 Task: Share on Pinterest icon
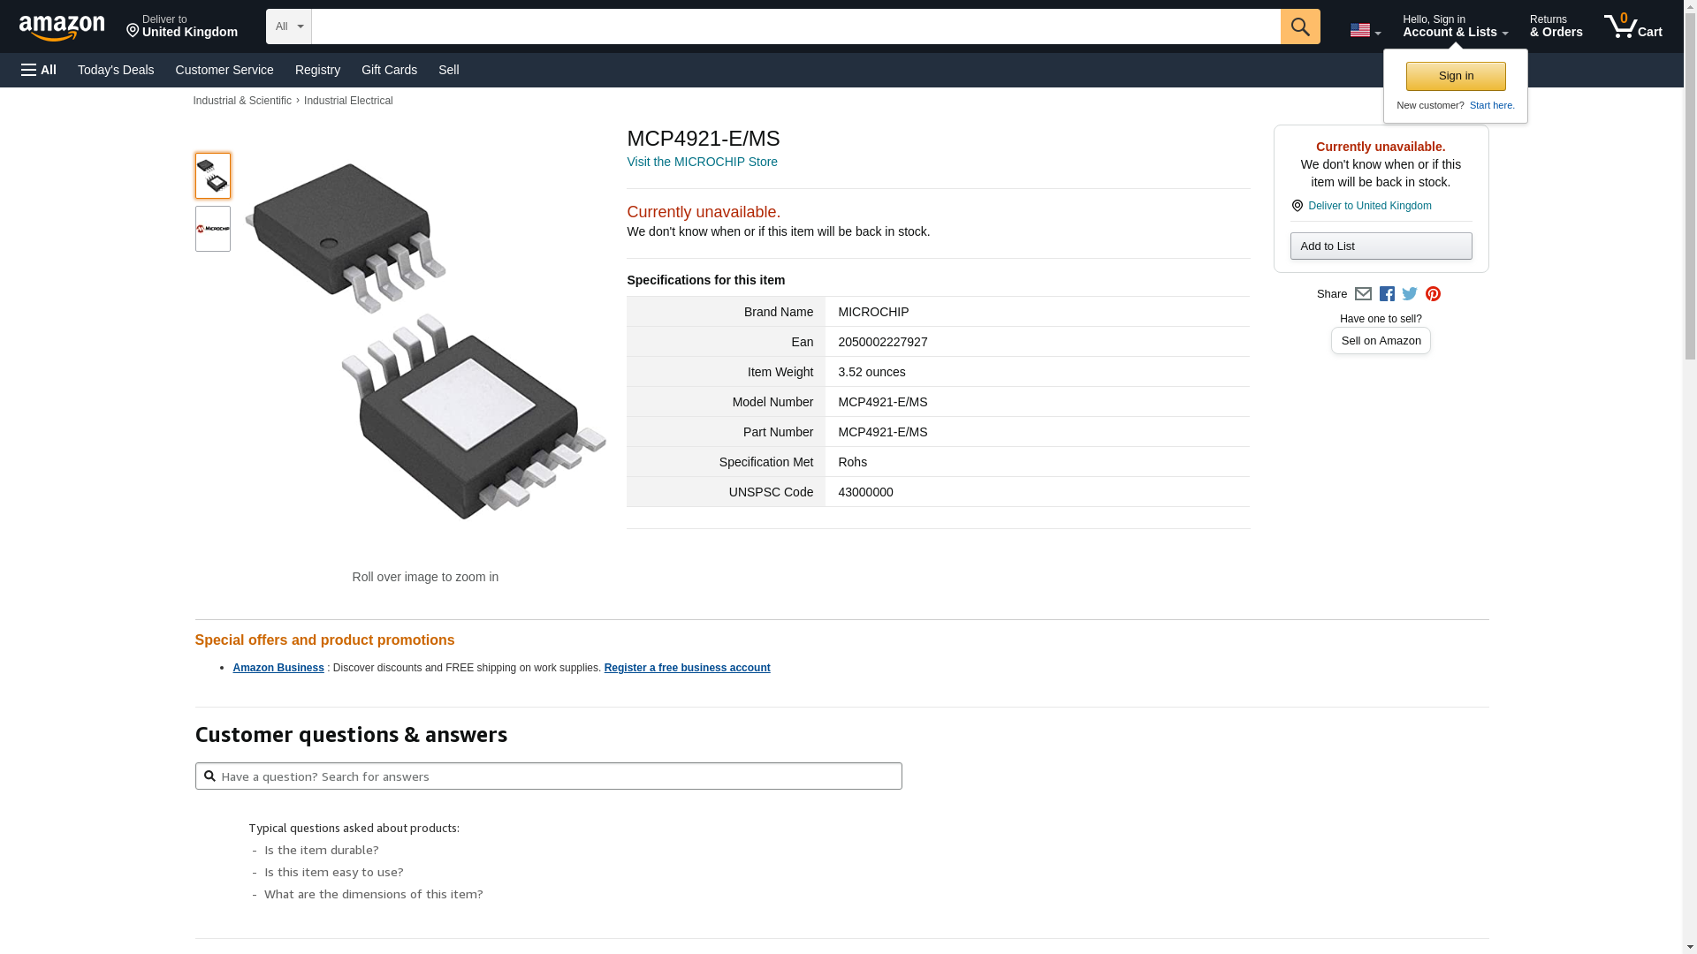click(1433, 294)
